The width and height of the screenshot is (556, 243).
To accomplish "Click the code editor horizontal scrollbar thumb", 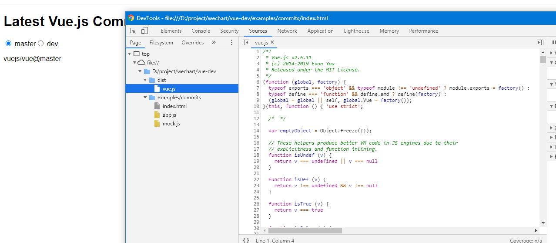I will (305, 230).
